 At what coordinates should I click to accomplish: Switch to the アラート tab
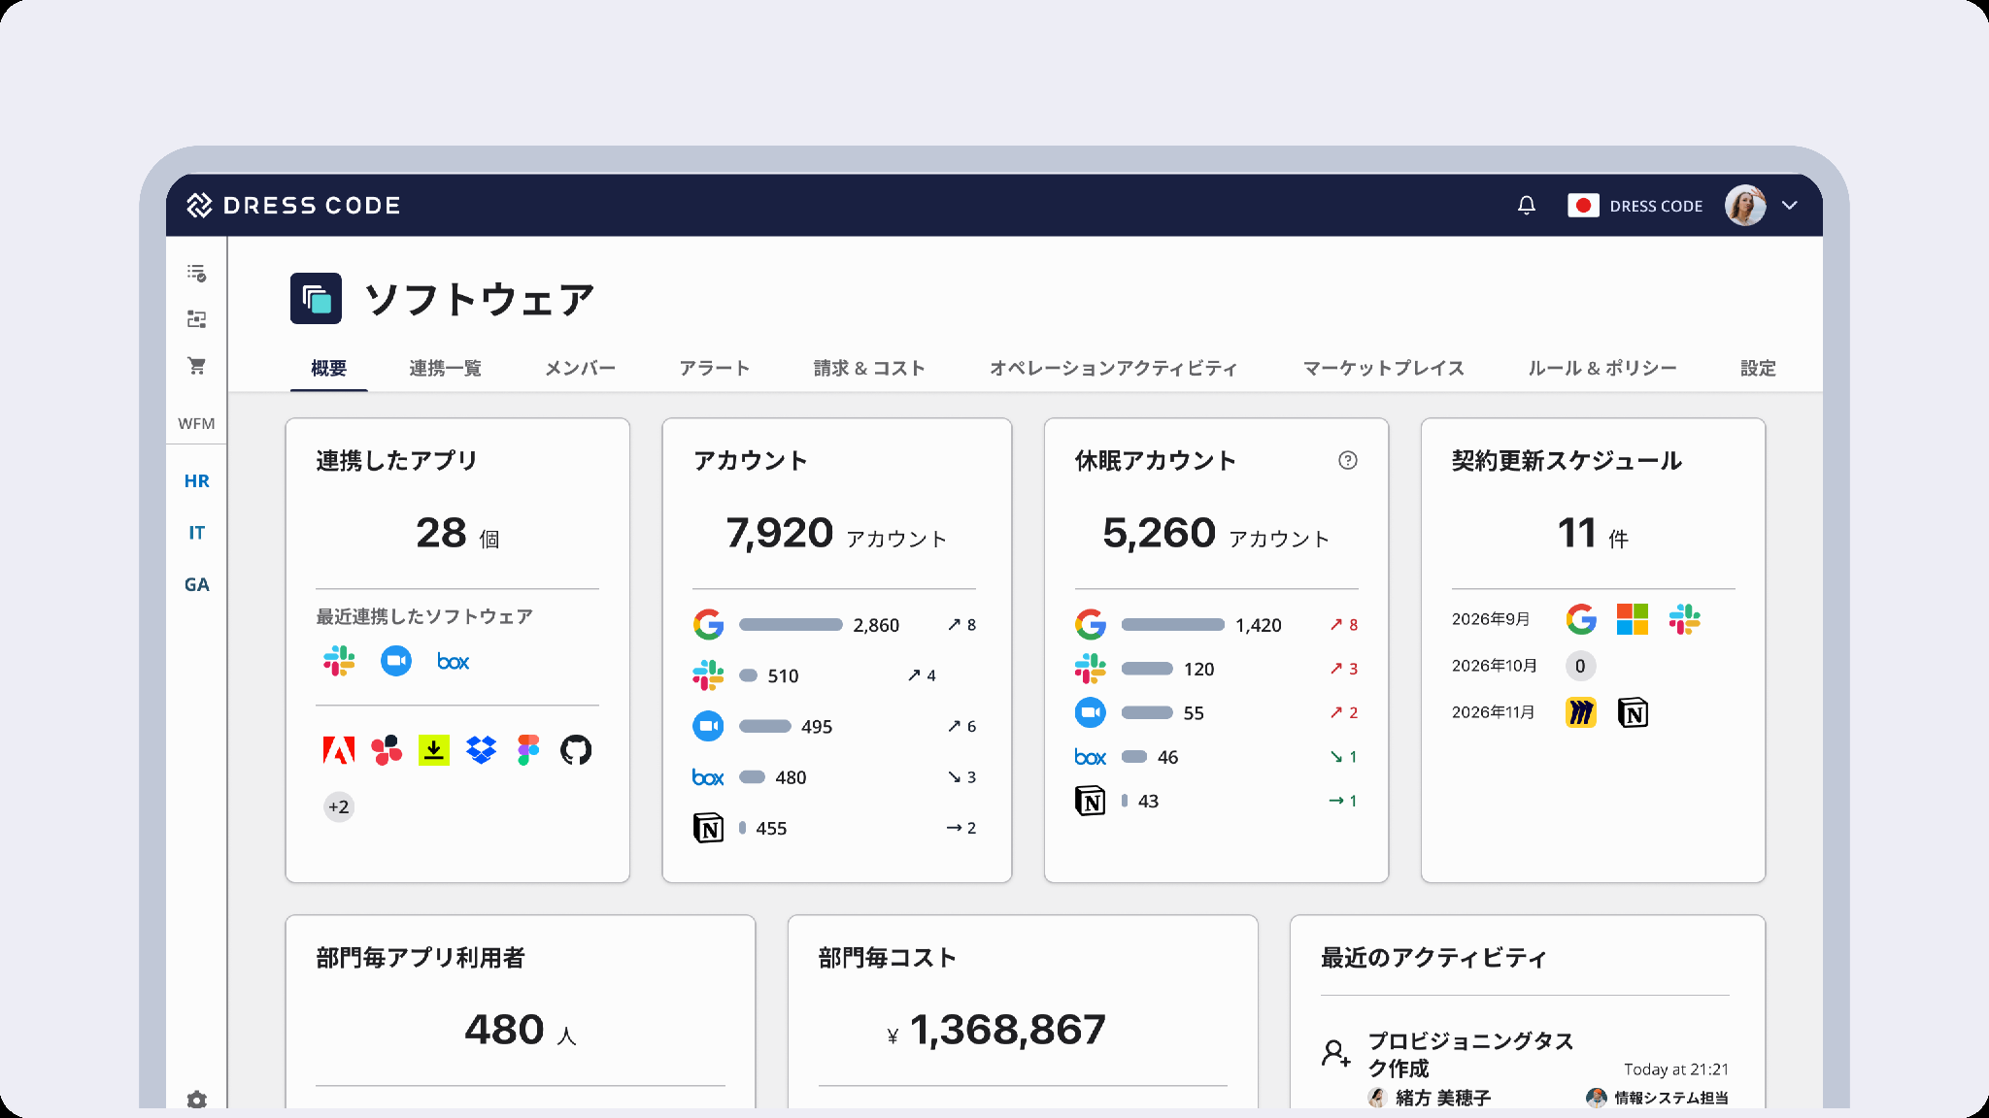coord(715,368)
